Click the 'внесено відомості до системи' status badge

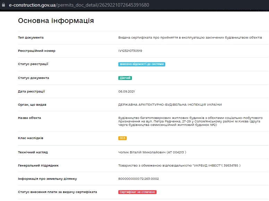tap(142, 64)
